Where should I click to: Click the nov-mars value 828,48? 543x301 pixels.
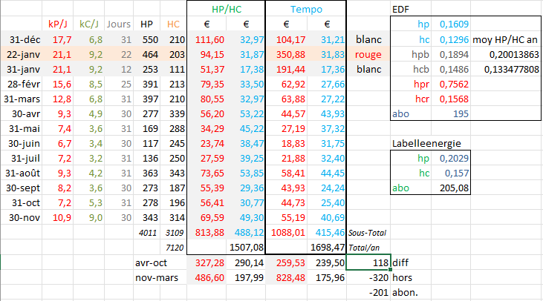tap(287, 277)
